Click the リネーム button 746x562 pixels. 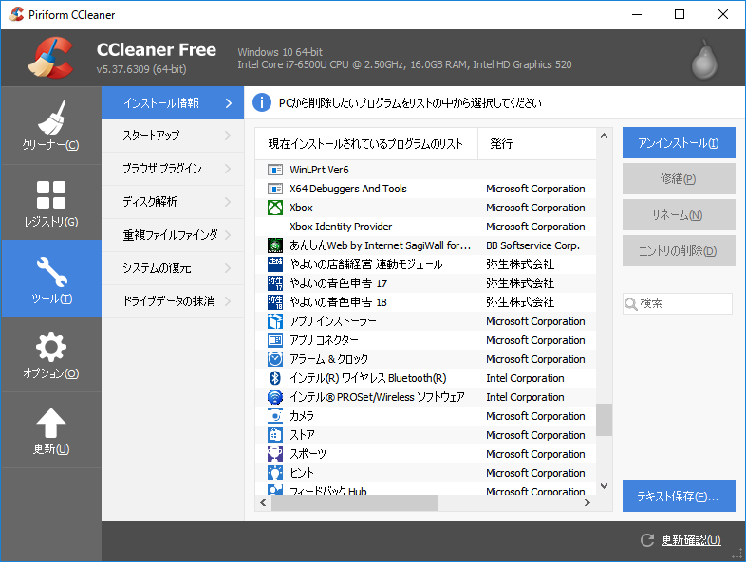pyautogui.click(x=679, y=215)
